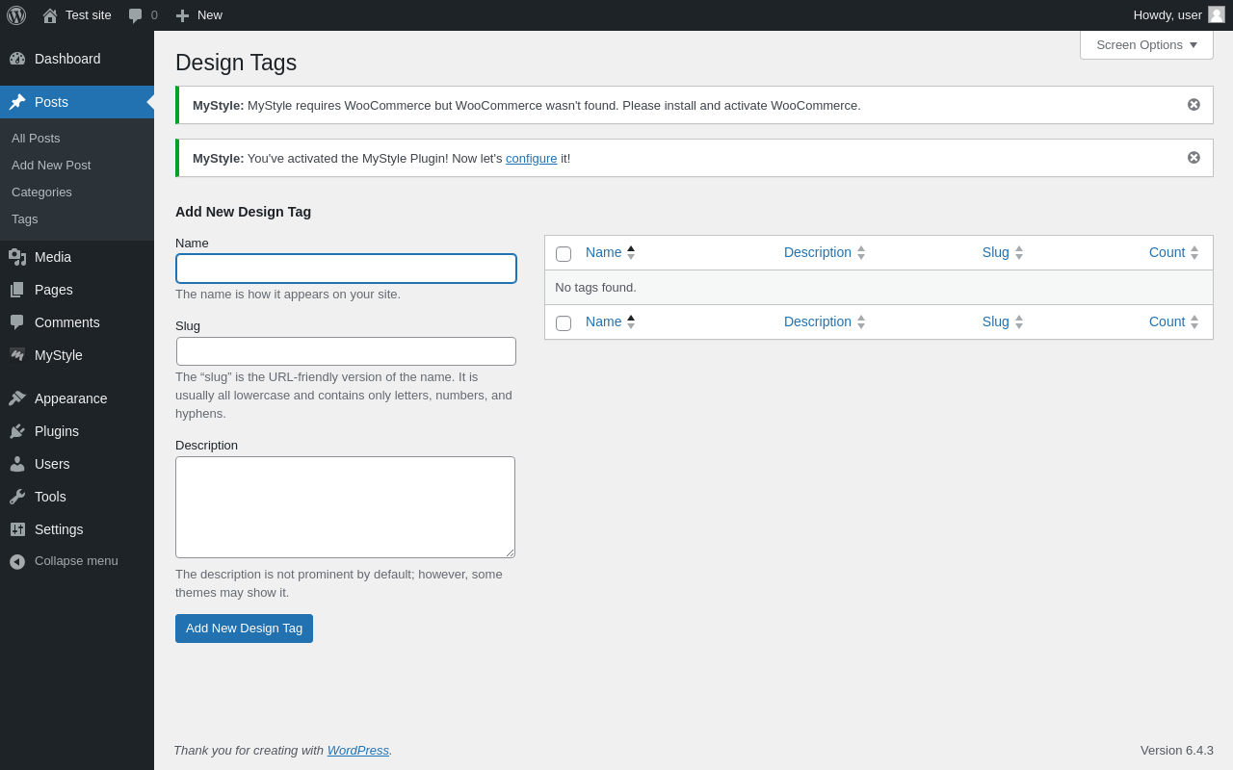Open the Test site home icon
The image size is (1233, 770).
[x=50, y=15]
